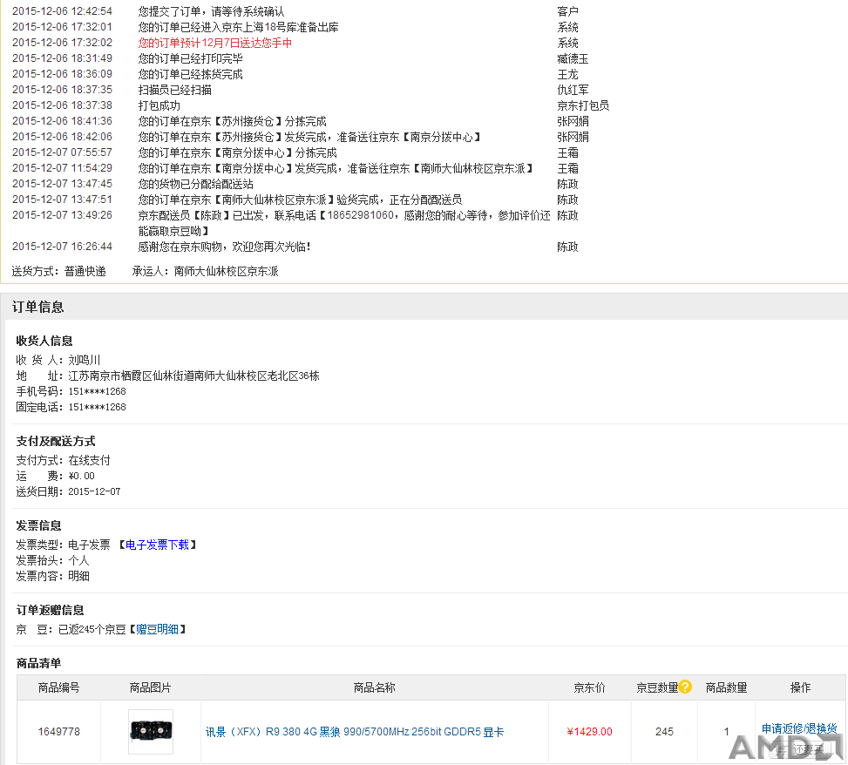
Task: Click the 京豆数量 value 245
Action: [664, 732]
